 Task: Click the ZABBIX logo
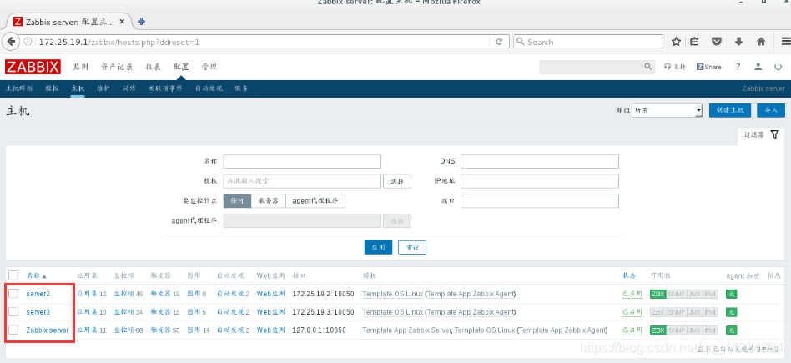coord(33,67)
